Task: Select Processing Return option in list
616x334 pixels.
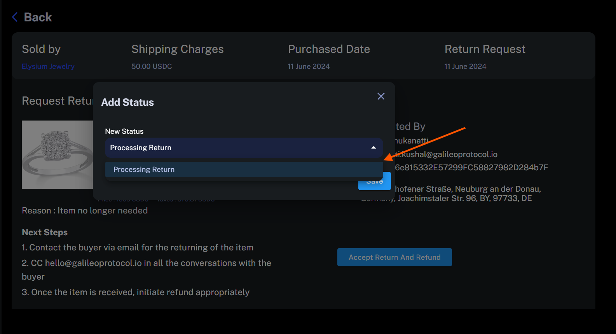Action: (x=244, y=170)
